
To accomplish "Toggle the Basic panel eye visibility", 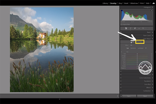I will click(121, 32).
